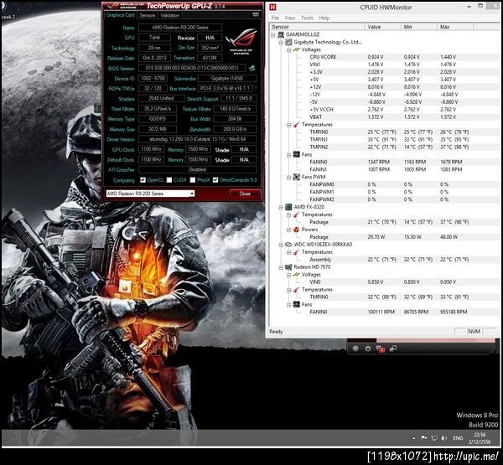The height and width of the screenshot is (465, 503).
Task: Click the GPU-Z screenshot camera icon
Action: click(256, 15)
